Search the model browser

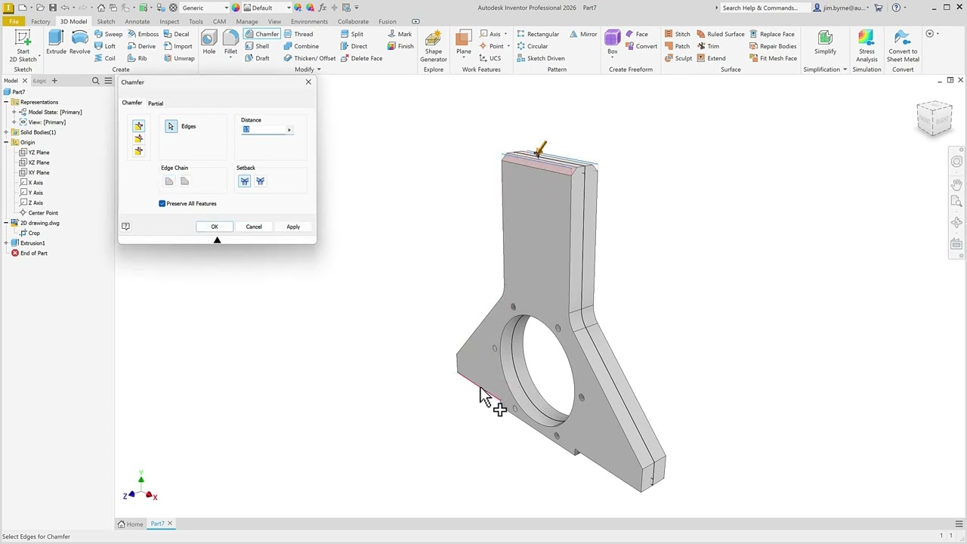[x=95, y=80]
